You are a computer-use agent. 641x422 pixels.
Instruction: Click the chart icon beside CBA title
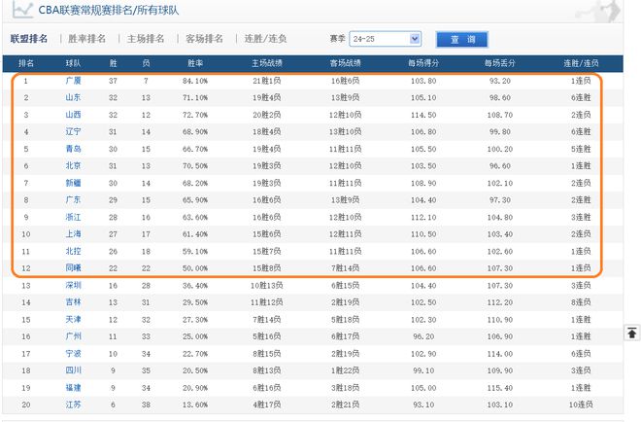22,10
